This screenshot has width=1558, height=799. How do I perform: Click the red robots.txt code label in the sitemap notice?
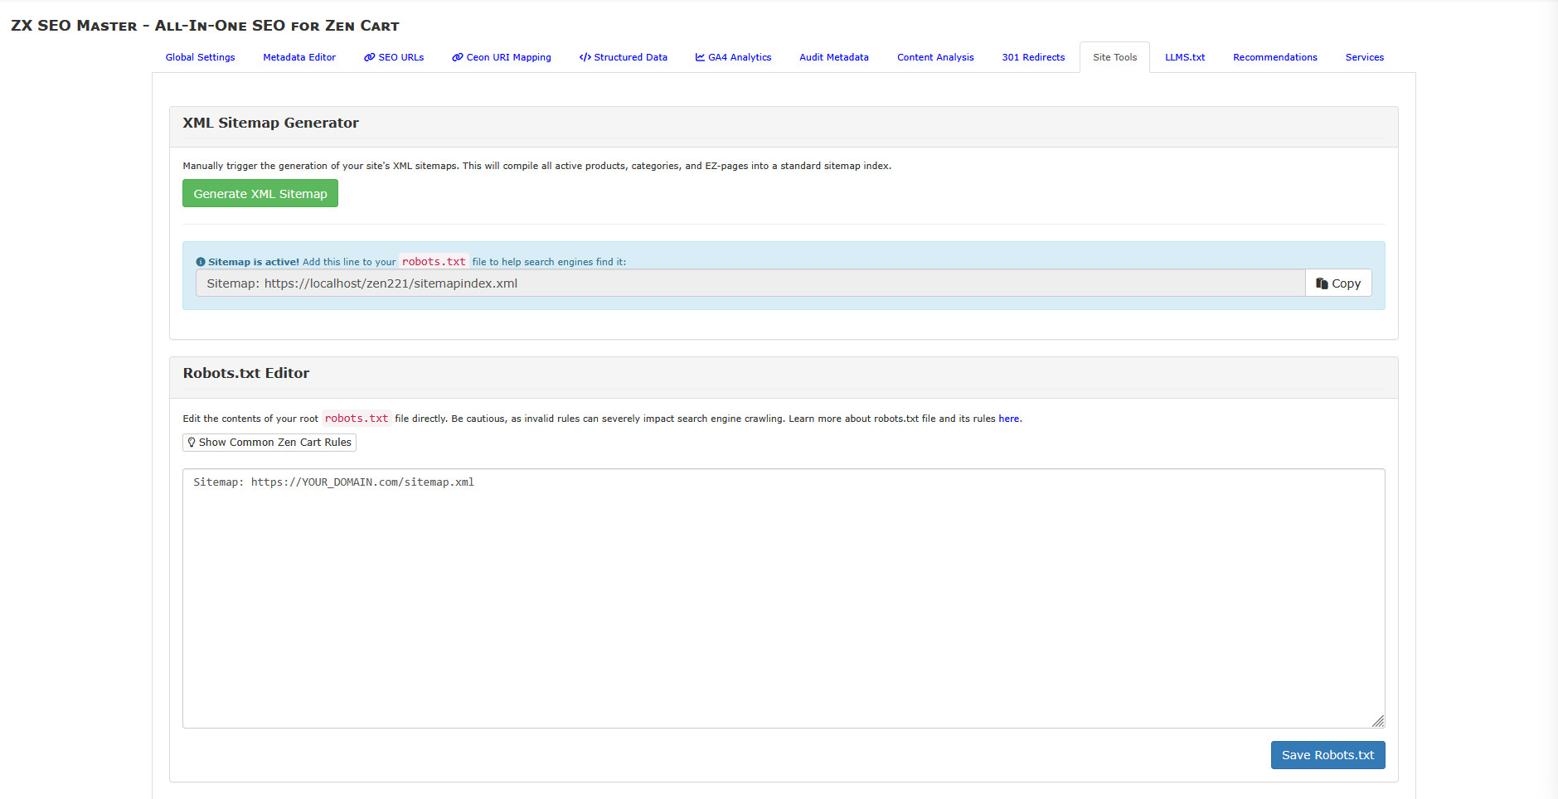(x=434, y=262)
